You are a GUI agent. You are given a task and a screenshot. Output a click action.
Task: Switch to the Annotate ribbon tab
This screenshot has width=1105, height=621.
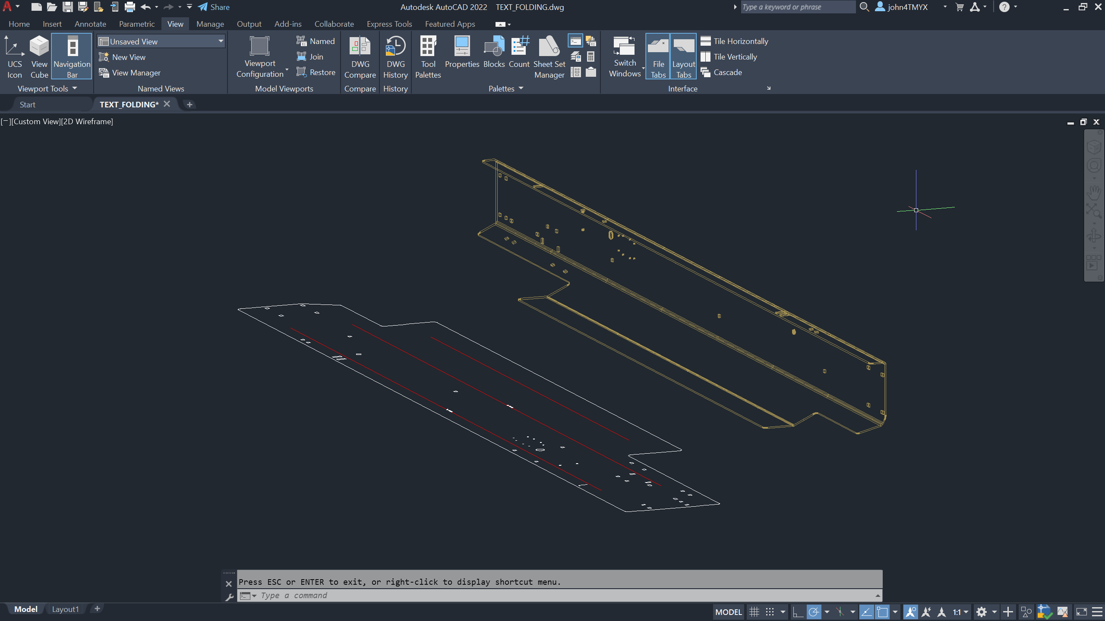coord(90,24)
